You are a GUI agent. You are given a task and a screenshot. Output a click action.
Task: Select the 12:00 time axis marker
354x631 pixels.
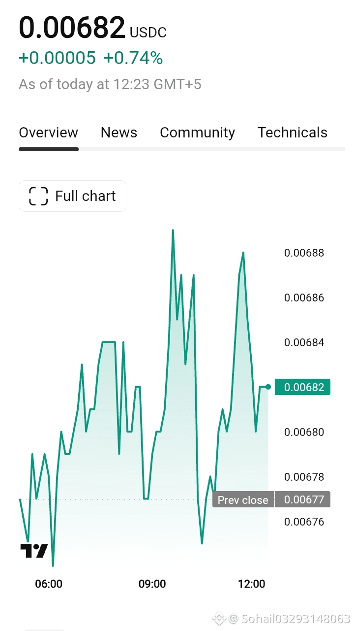251,584
